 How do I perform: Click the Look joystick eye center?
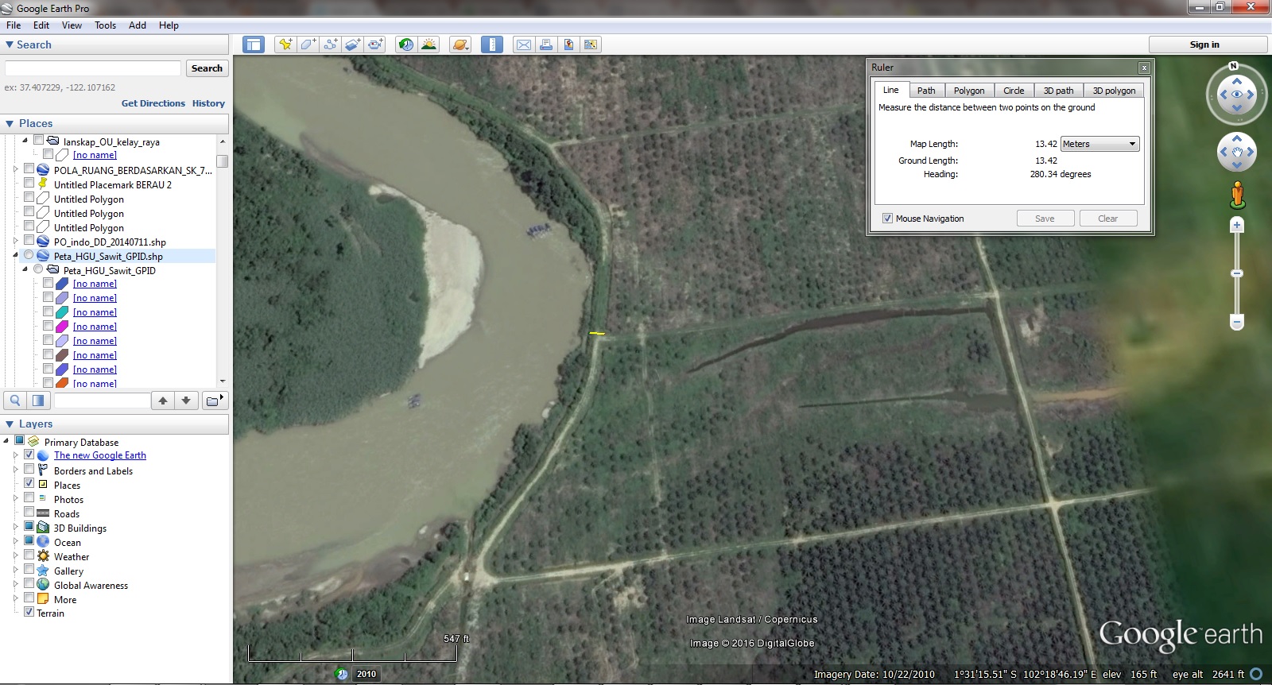(1237, 95)
